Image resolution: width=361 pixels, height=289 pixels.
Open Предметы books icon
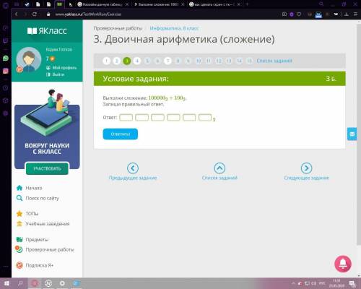tap(19, 240)
